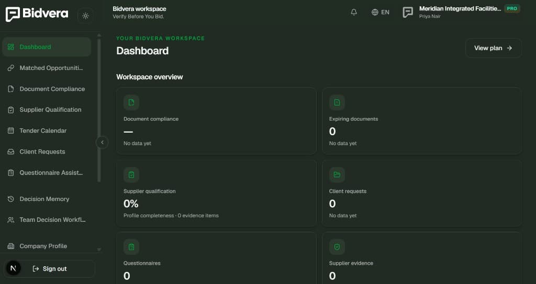
Task: Click the Sign out button
Action: (49, 269)
